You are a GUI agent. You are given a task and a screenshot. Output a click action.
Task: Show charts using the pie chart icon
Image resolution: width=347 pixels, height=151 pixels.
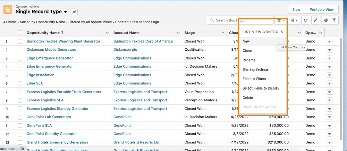click(x=325, y=20)
